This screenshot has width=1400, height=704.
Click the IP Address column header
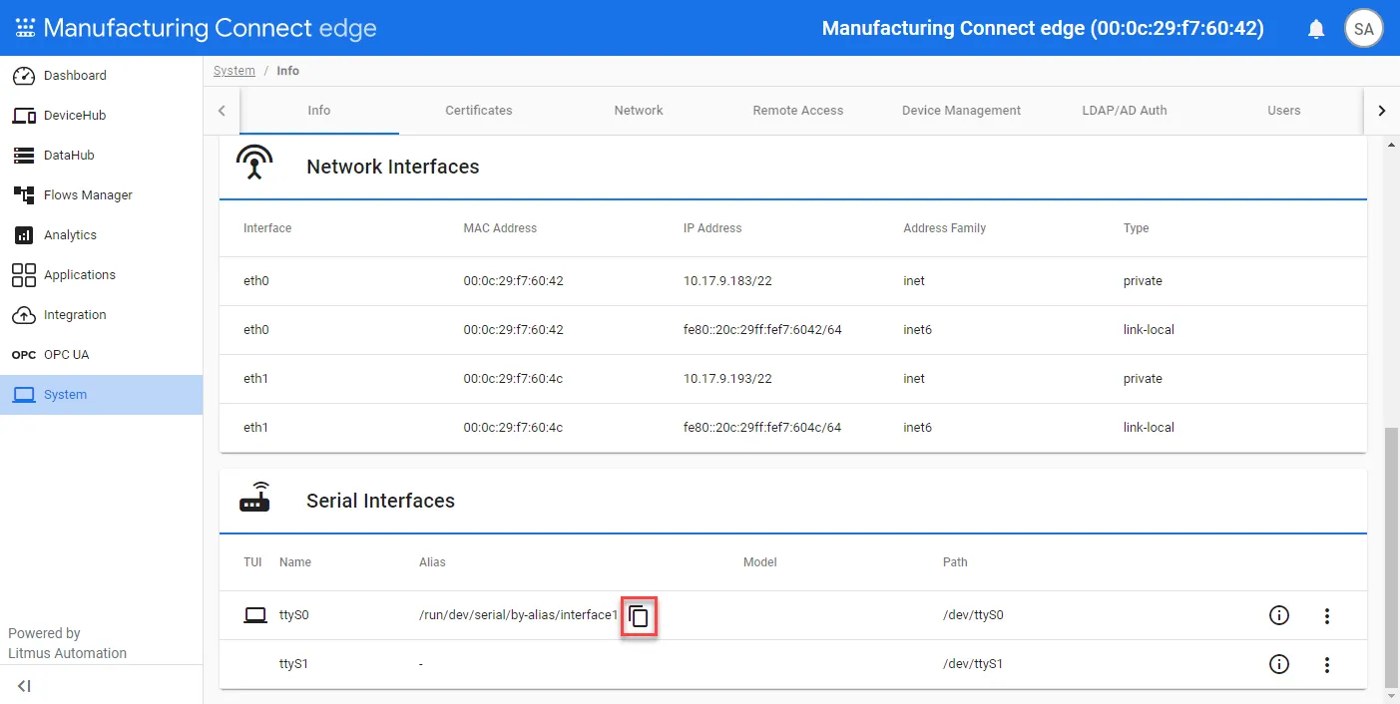pos(712,228)
